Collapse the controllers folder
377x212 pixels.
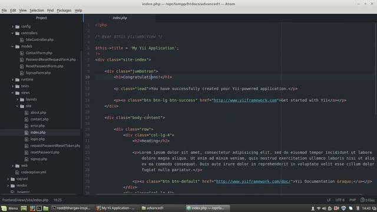pos(13,33)
